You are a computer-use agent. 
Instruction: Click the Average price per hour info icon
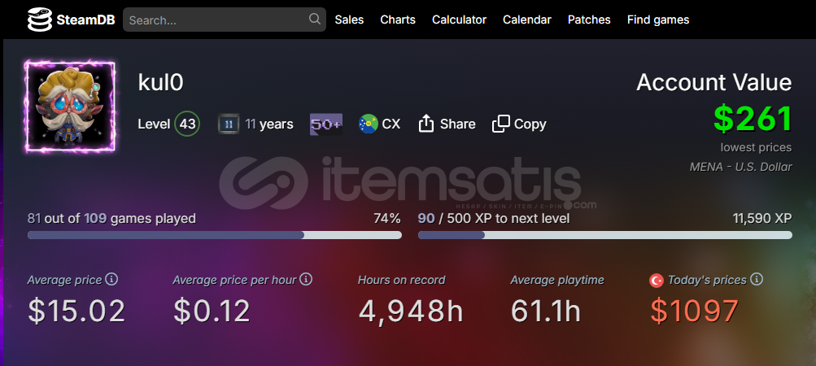(x=306, y=279)
